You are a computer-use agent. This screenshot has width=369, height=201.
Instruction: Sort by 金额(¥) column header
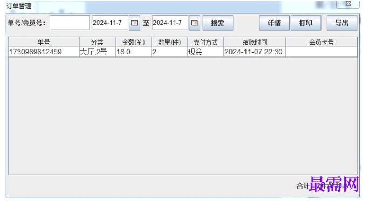click(x=133, y=42)
